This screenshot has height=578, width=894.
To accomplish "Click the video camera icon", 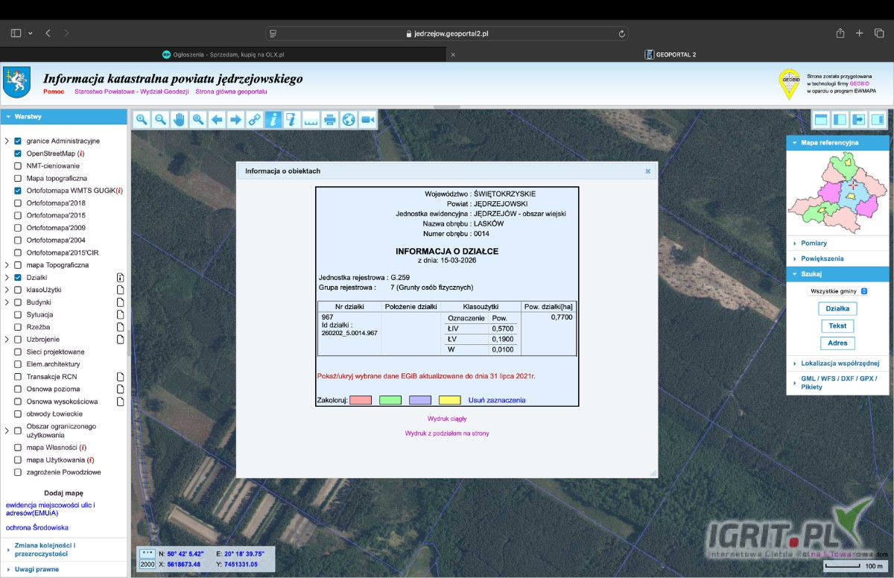I will (x=367, y=120).
